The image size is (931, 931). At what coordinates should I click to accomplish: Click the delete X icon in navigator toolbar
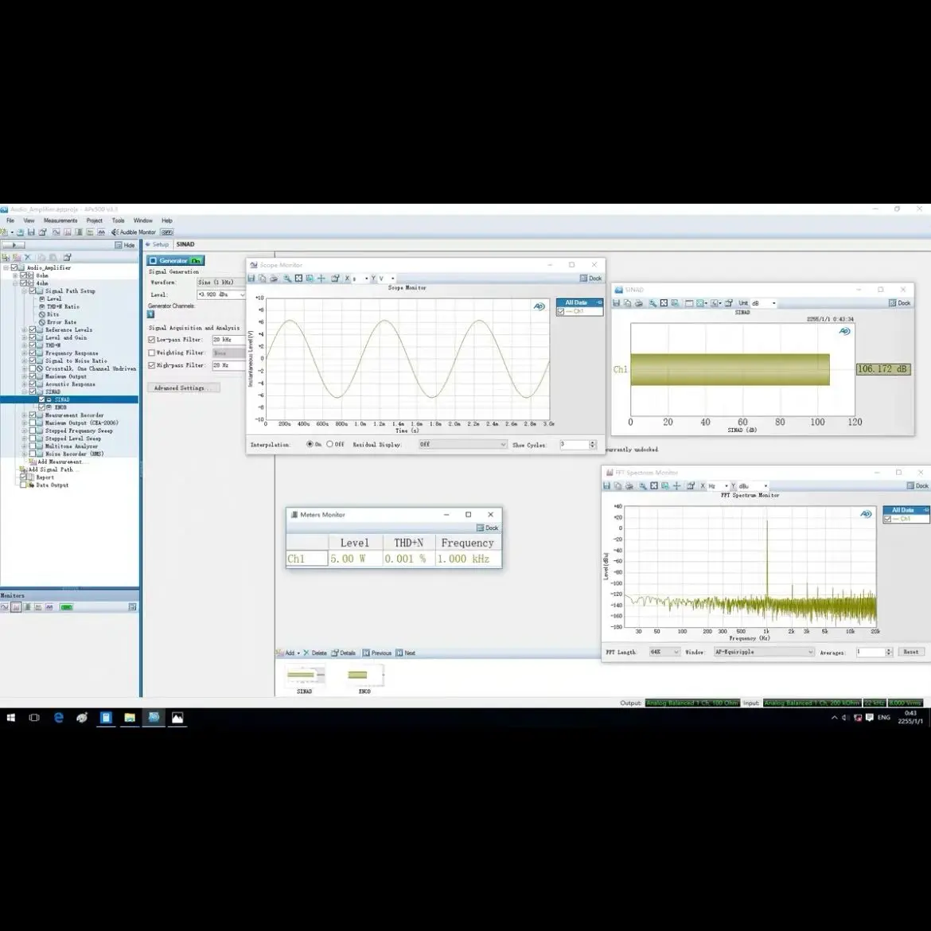27,257
